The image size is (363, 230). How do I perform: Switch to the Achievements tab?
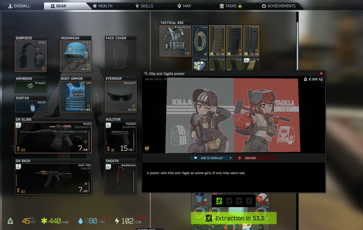tap(278, 6)
